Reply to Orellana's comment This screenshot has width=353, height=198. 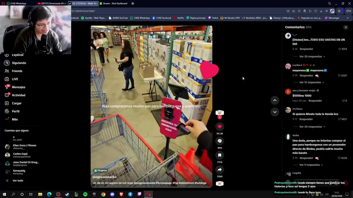pos(306,119)
